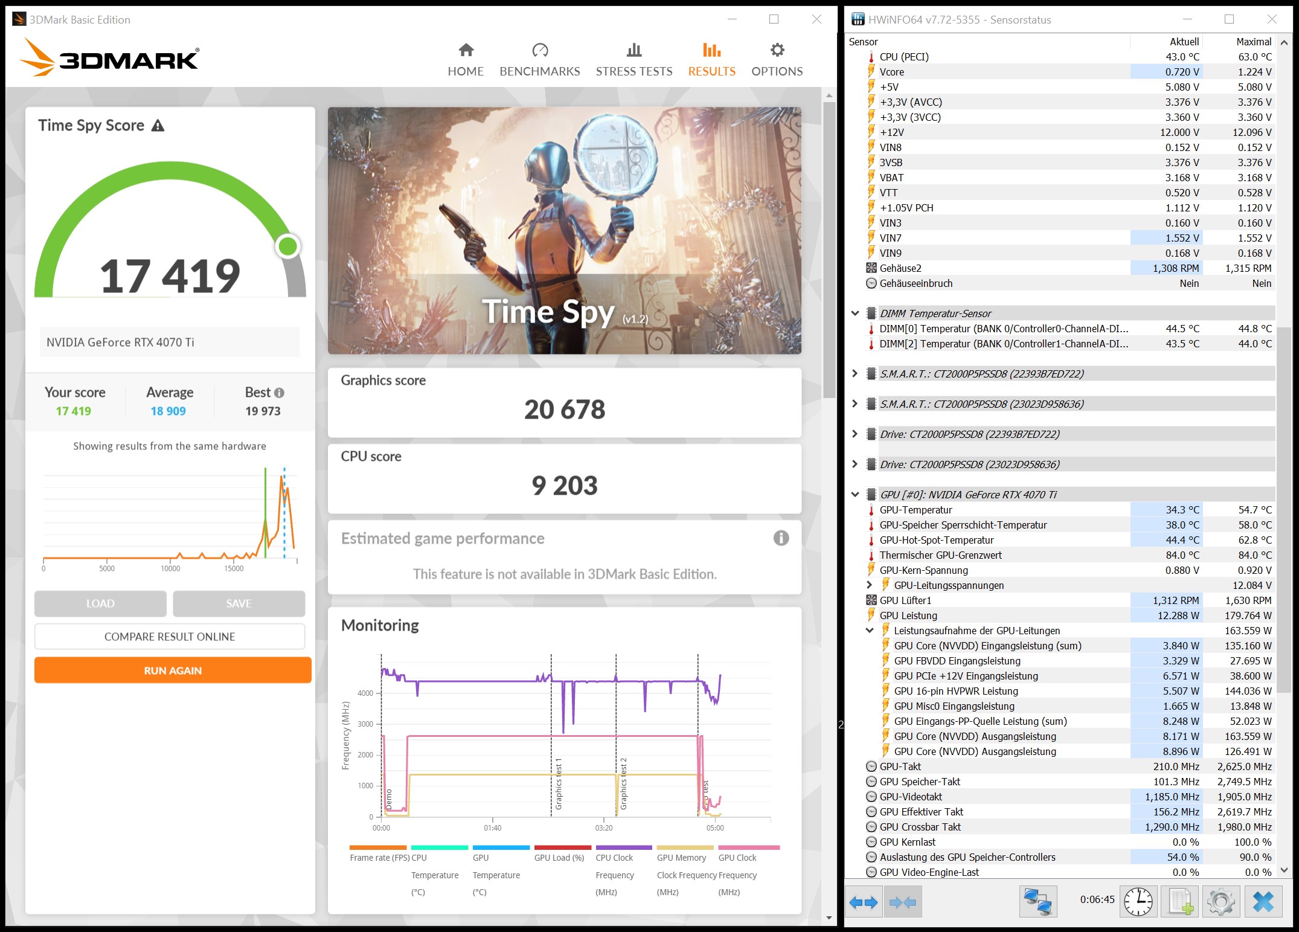Click the HWiNFO log file icon
The height and width of the screenshot is (932, 1299).
coord(1180,902)
